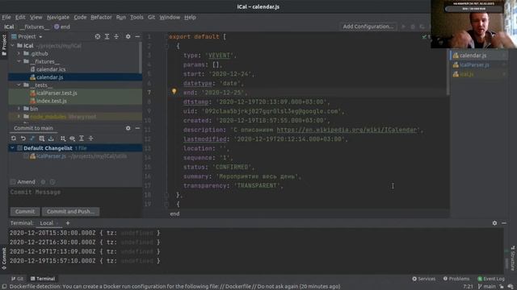Viewport: 517px width, 290px height.
Task: Hide the Commit to main panel
Action: click(x=137, y=128)
